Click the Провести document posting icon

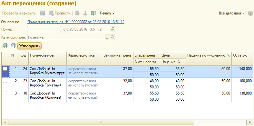[51, 13]
